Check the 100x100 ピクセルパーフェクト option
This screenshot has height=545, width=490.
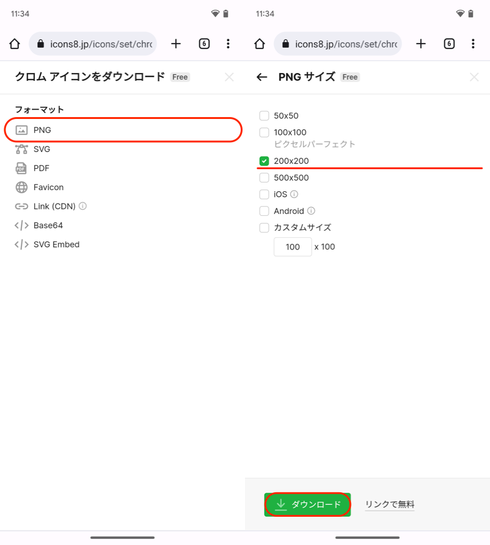coord(264,132)
